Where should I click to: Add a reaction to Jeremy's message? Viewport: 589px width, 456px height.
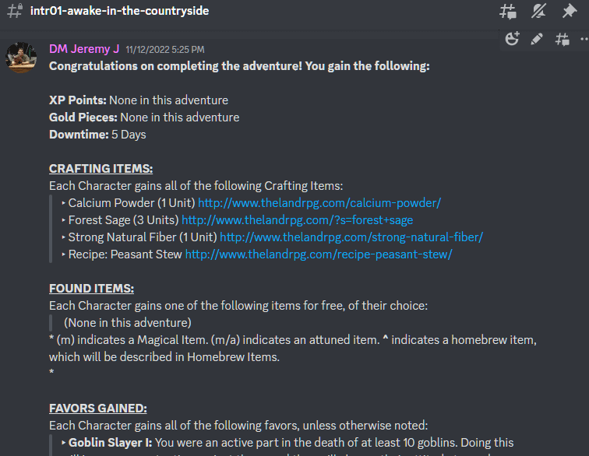pyautogui.click(x=512, y=39)
